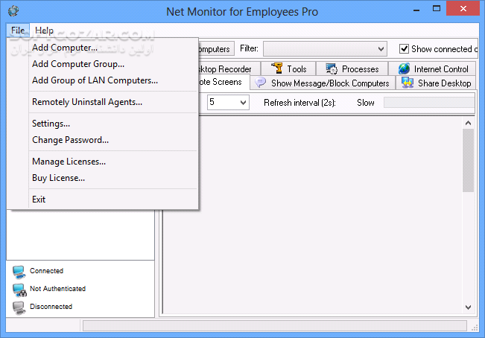Click the Not Authenticated computer icon

click(19, 290)
